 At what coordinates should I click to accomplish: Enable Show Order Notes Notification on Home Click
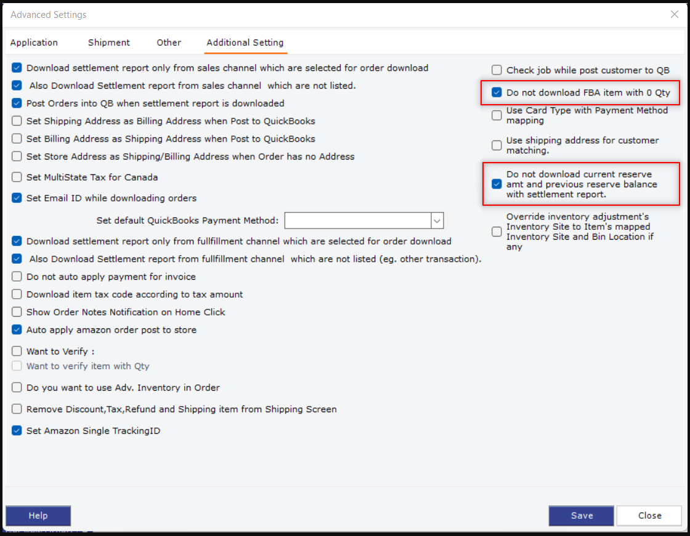[x=17, y=312]
